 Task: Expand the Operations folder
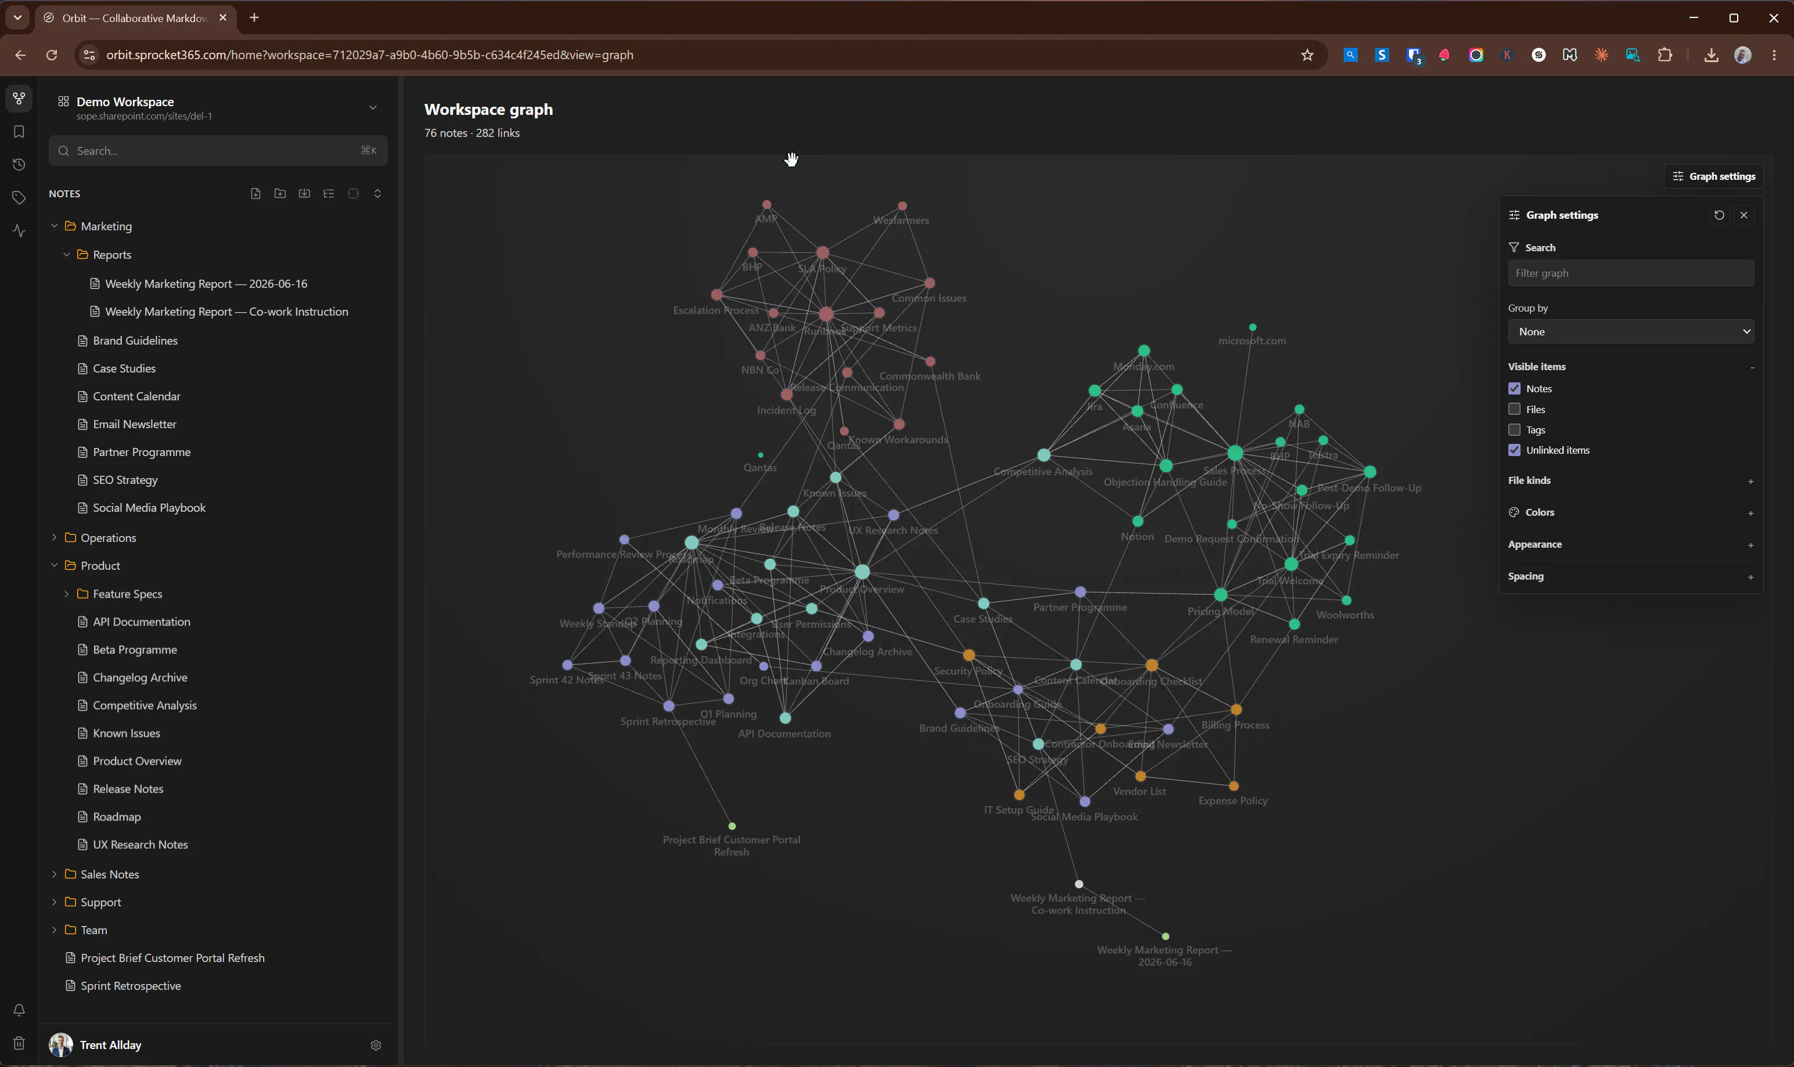(x=54, y=537)
